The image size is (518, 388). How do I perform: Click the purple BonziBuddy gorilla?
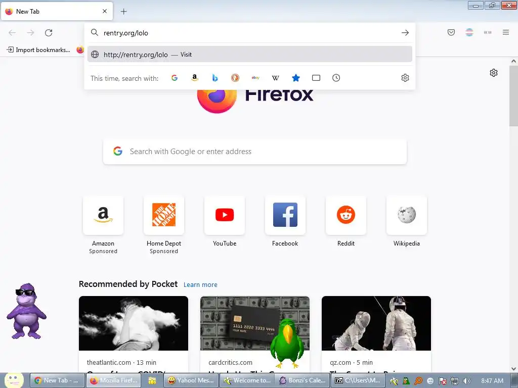(x=26, y=311)
